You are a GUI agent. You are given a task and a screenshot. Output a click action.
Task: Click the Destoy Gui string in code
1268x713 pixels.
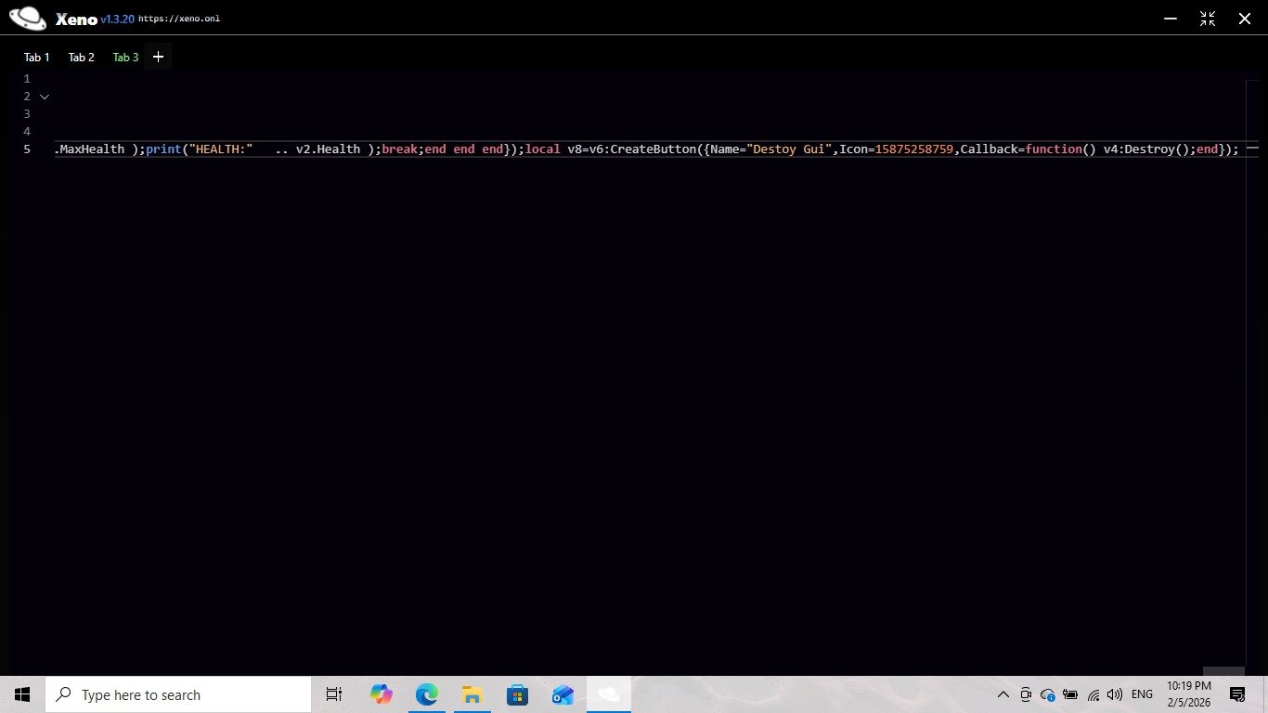click(x=791, y=149)
